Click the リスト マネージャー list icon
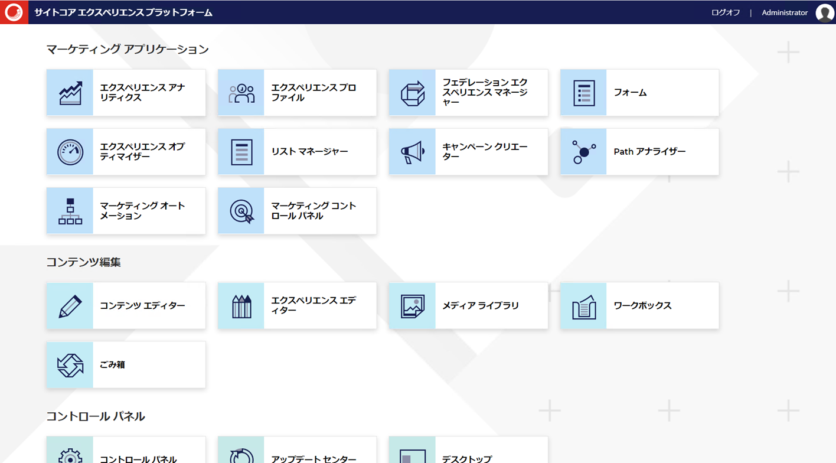 pyautogui.click(x=241, y=152)
